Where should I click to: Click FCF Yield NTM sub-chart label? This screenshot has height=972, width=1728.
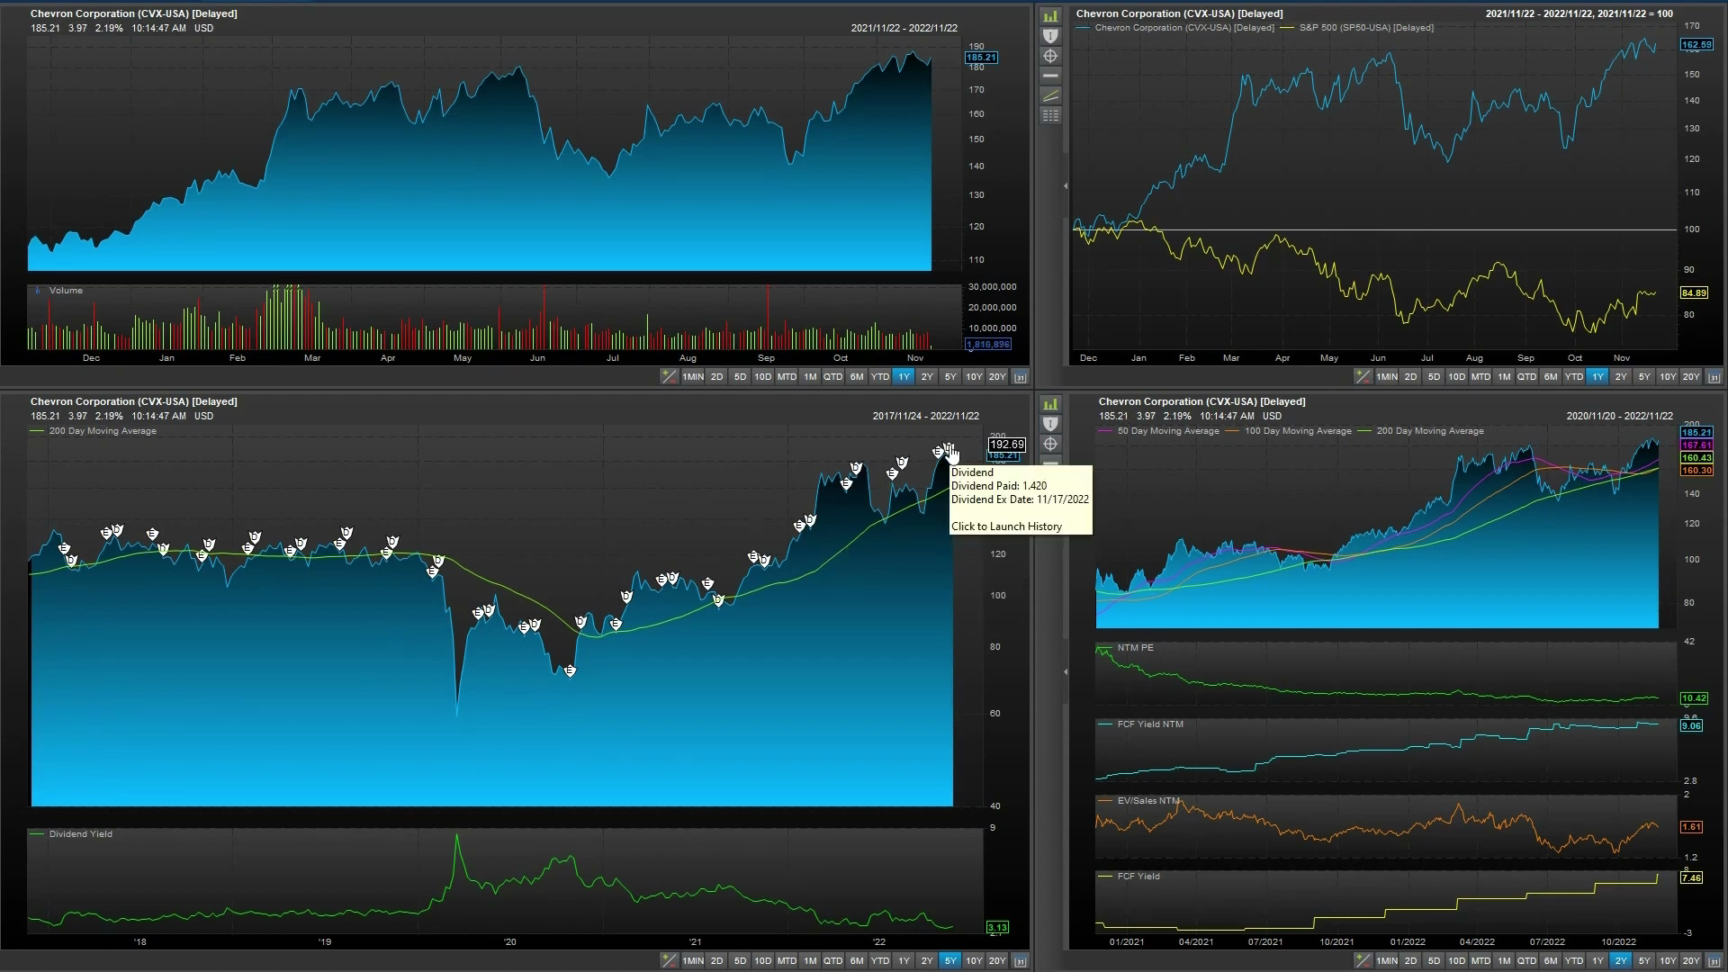pyautogui.click(x=1150, y=724)
